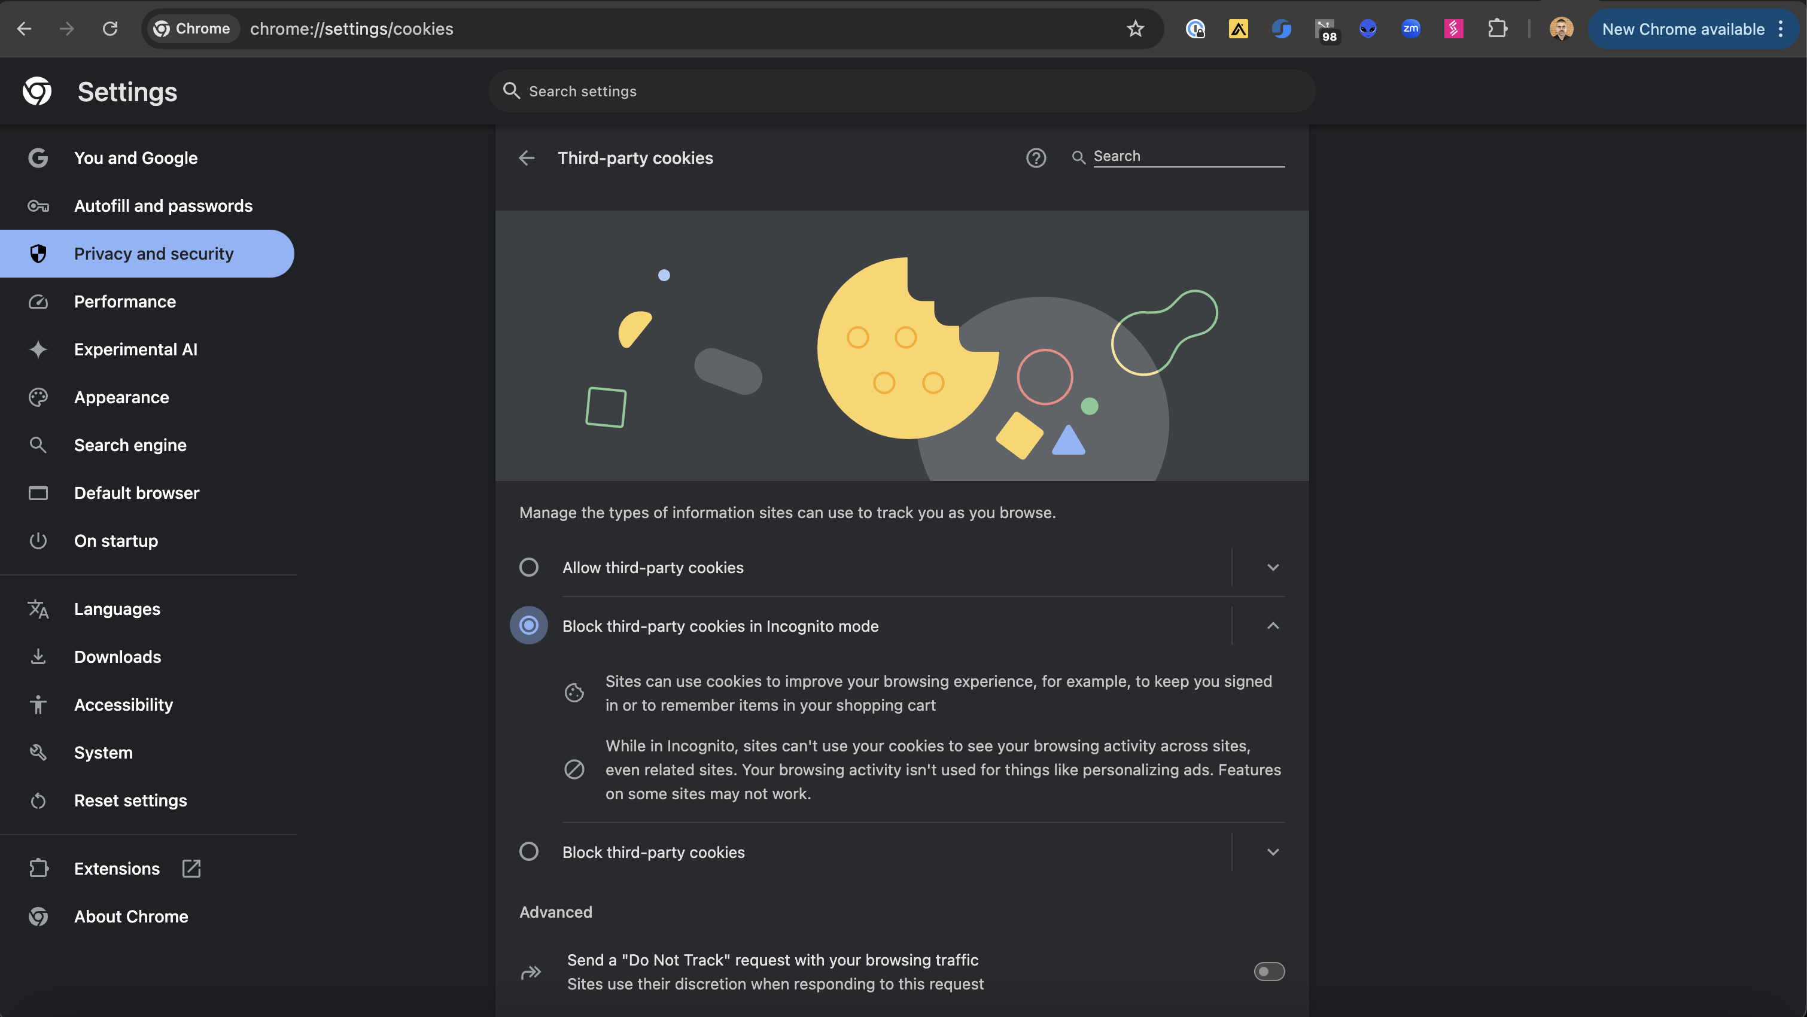
Task: Open the Extensions puzzle piece icon
Action: 1497,29
